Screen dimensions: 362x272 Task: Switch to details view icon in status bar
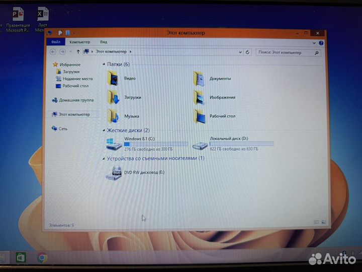coord(317,222)
